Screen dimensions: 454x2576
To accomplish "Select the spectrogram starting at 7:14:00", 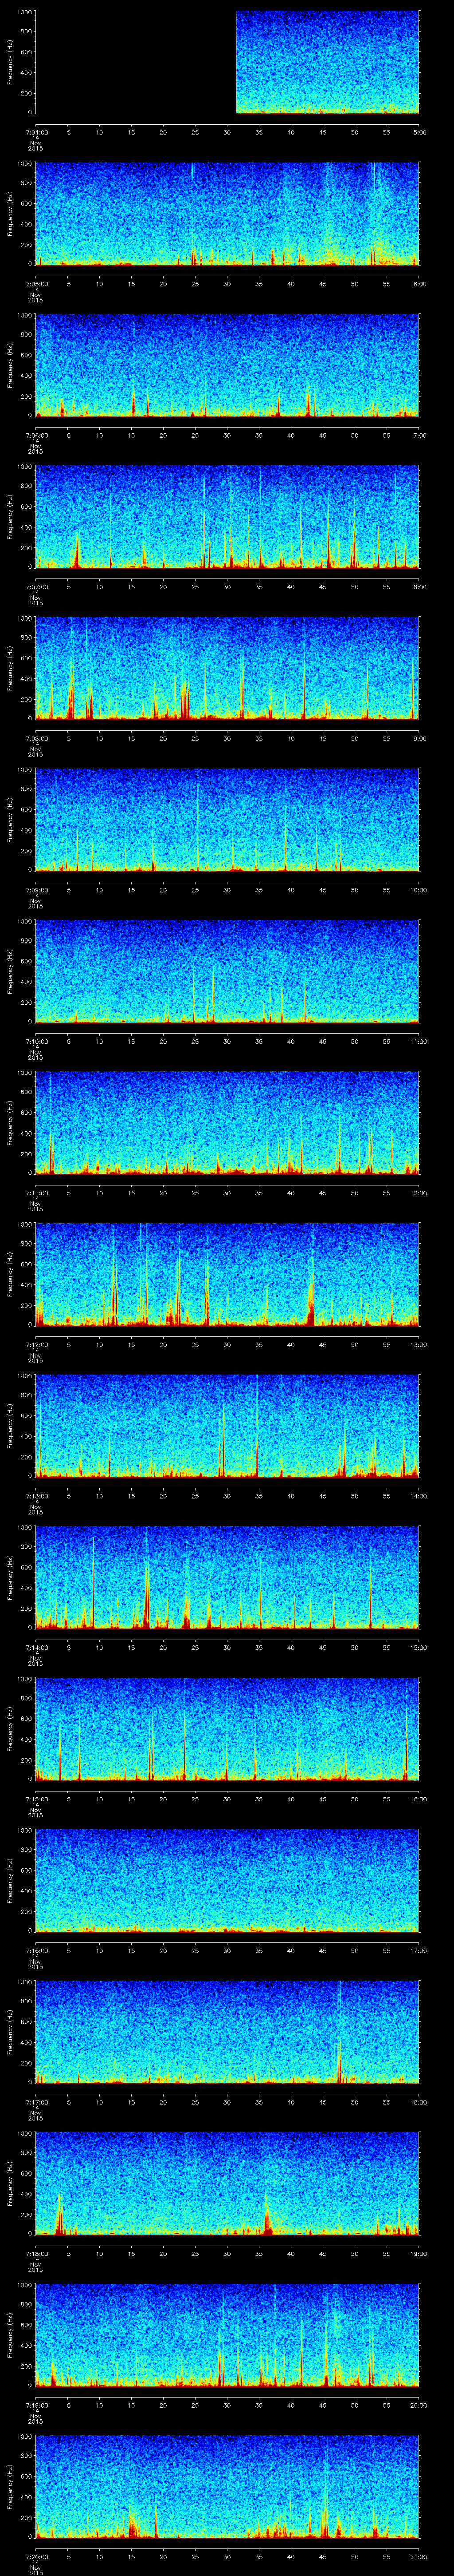I will 227,1577.
